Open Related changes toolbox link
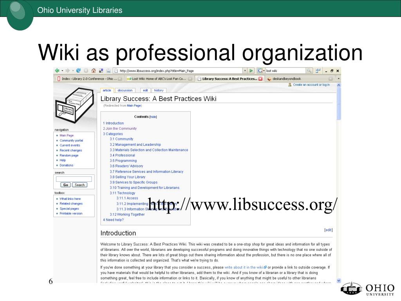 pos(71,204)
